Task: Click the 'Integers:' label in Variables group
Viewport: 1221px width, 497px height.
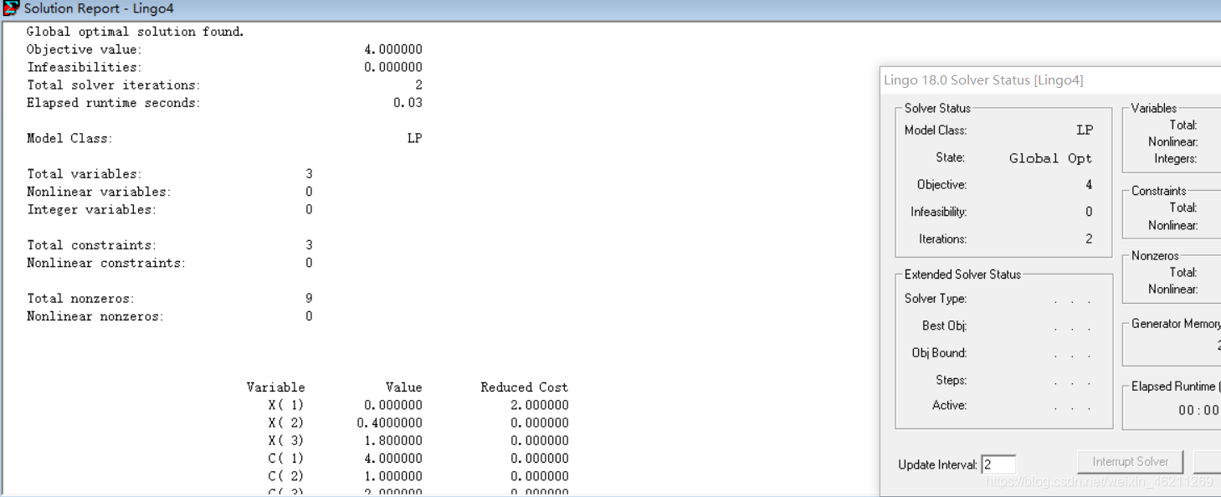Action: coord(1176,158)
